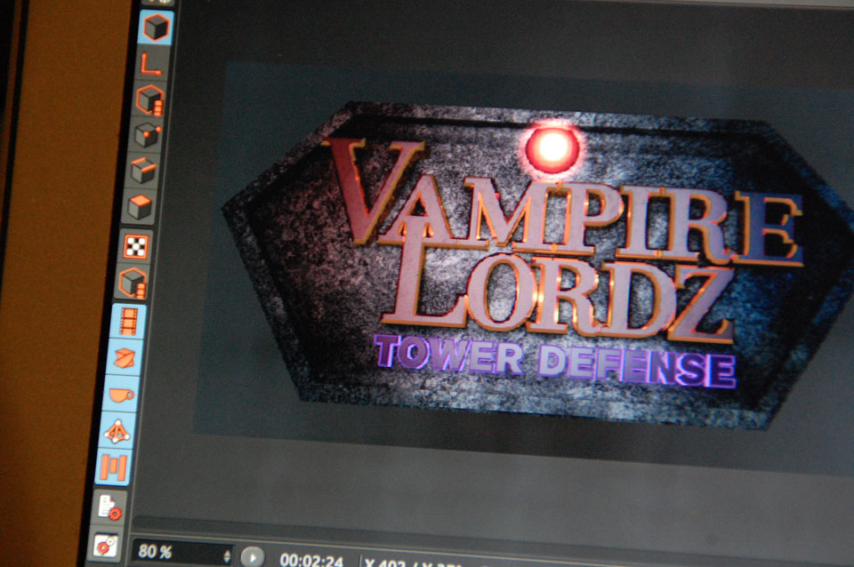Screen dimensions: 854x567
Task: Switch to Edges mode cube icon
Action: click(143, 170)
